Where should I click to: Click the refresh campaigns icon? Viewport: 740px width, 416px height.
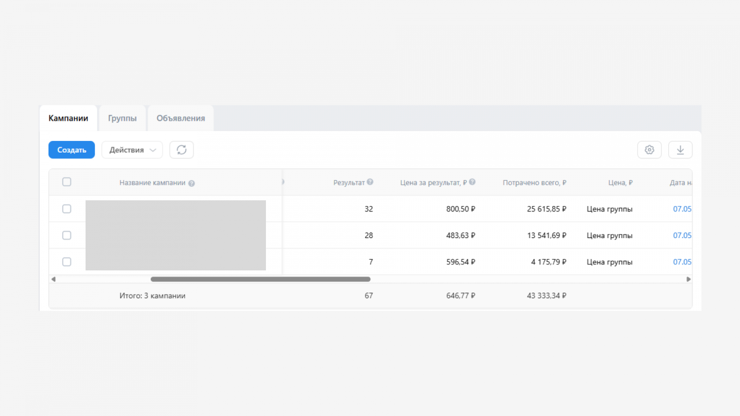pos(181,150)
